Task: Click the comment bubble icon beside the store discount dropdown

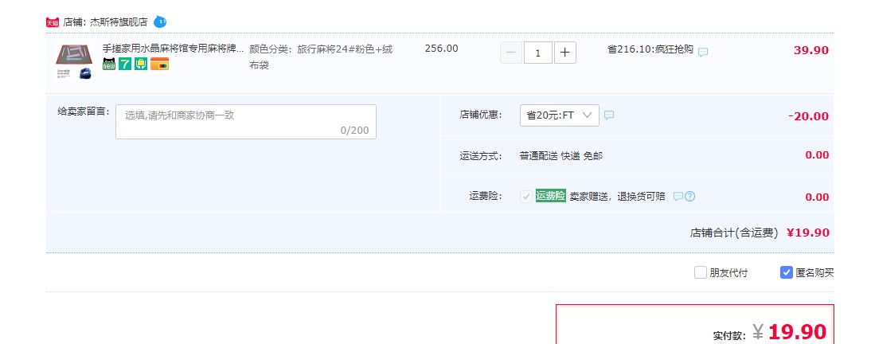Action: pyautogui.click(x=609, y=115)
